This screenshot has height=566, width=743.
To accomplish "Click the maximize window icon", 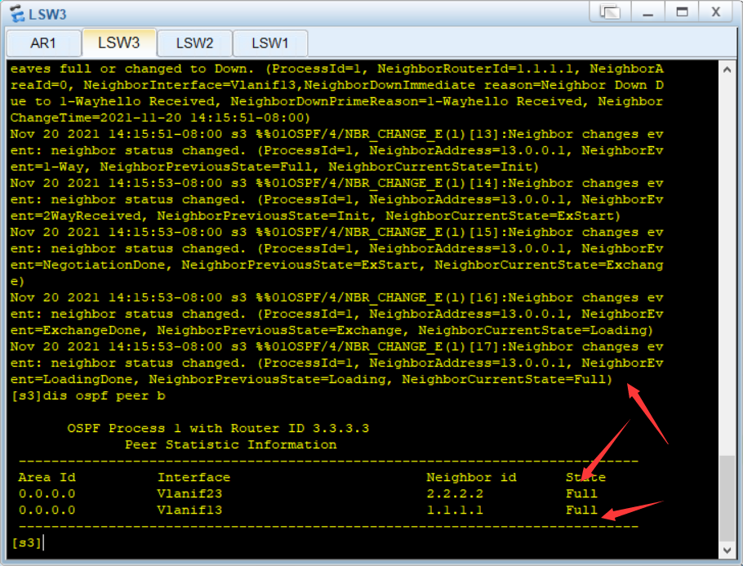I will 683,12.
